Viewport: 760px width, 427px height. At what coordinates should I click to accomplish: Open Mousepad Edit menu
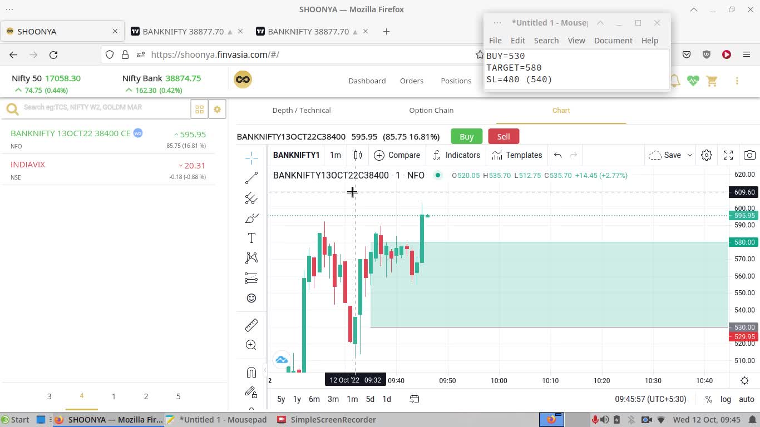(518, 41)
